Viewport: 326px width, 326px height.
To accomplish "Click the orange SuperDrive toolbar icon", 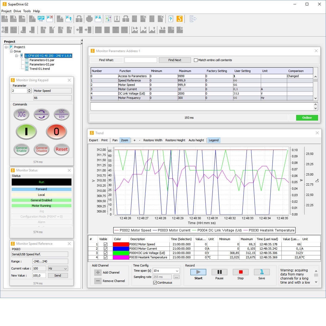I will (x=179, y=19).
